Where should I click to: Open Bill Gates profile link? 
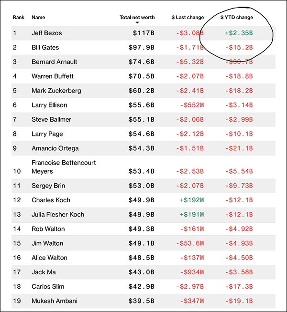click(x=45, y=48)
